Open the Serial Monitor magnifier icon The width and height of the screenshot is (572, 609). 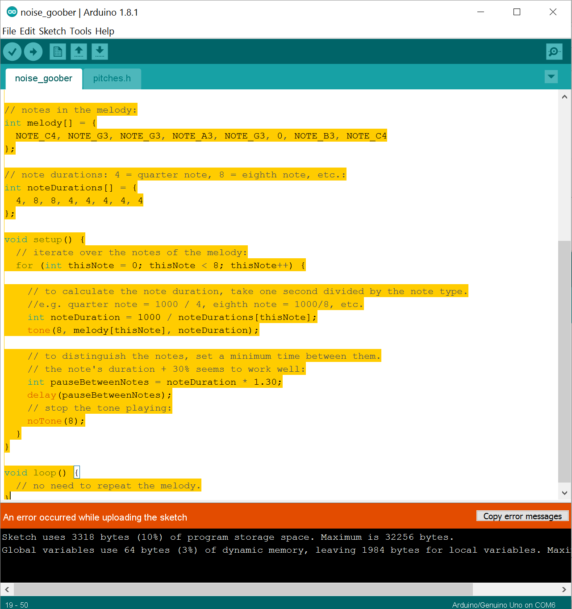click(554, 52)
